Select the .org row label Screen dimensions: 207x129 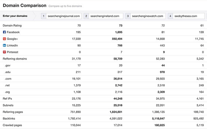[7, 92]
